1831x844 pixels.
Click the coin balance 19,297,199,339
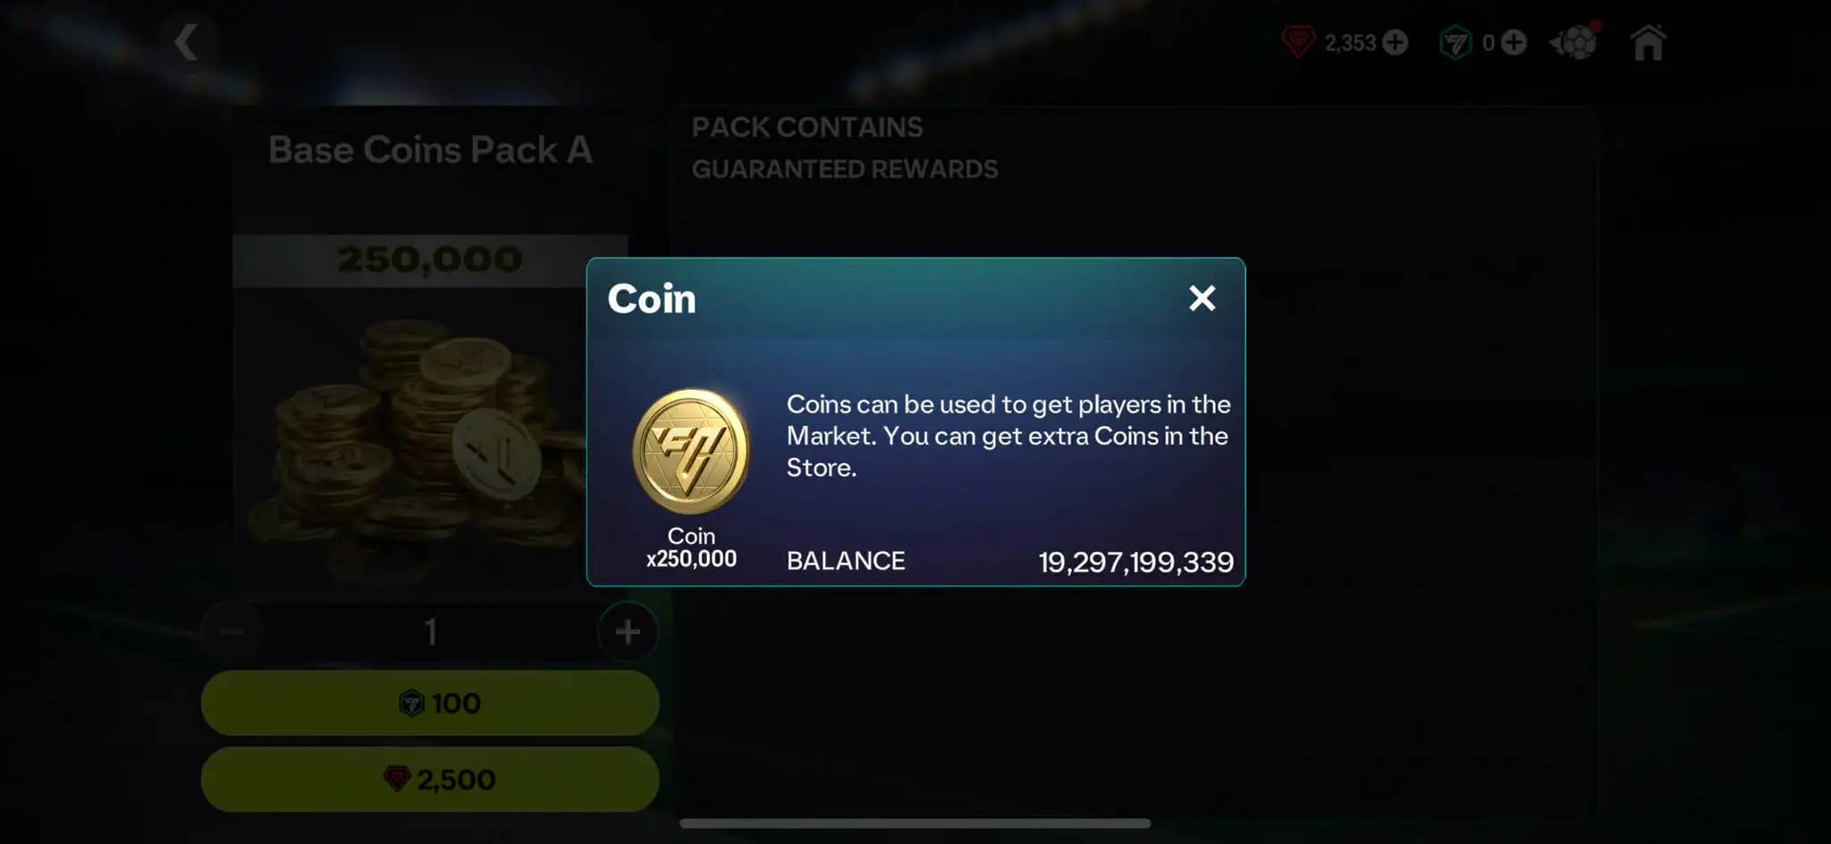click(1135, 561)
